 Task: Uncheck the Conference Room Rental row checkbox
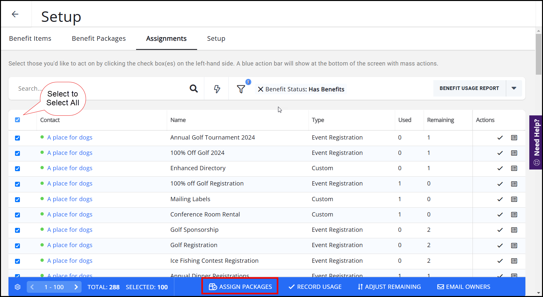[x=18, y=215]
